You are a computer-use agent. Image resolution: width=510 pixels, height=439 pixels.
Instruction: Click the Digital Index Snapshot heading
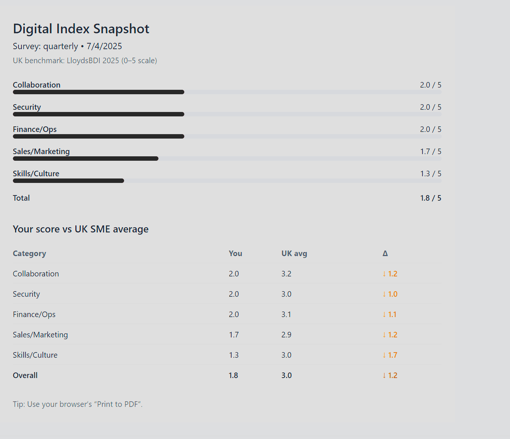(x=81, y=29)
